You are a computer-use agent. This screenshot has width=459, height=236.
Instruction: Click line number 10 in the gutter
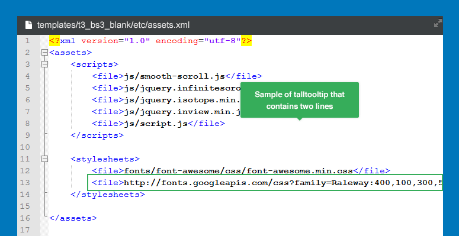[x=25, y=147]
